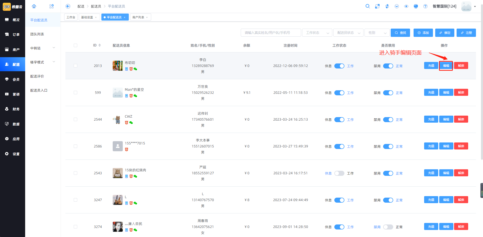Viewport: 483px width, 237px height.
Task: Open 数据 in the left sidebar
Action: point(13,124)
